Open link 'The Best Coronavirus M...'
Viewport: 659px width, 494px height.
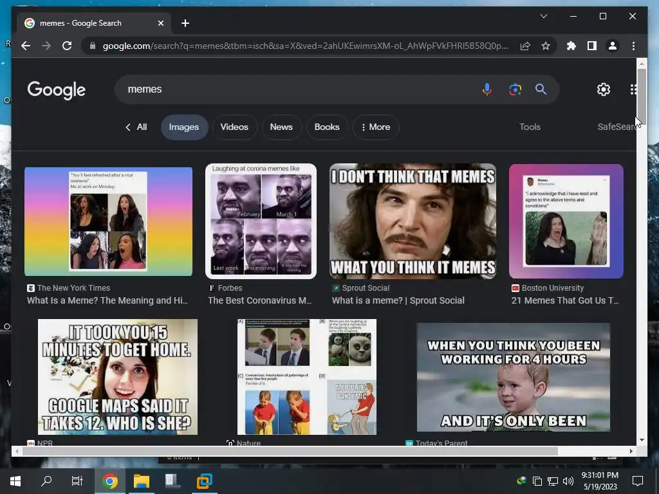pyautogui.click(x=260, y=300)
